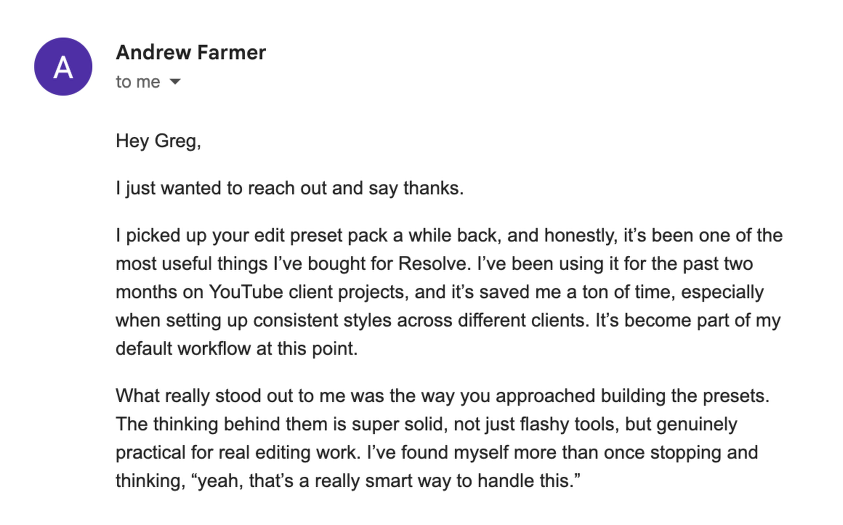
Task: Click the greeting "Hey Greg,"
Action: (x=158, y=141)
